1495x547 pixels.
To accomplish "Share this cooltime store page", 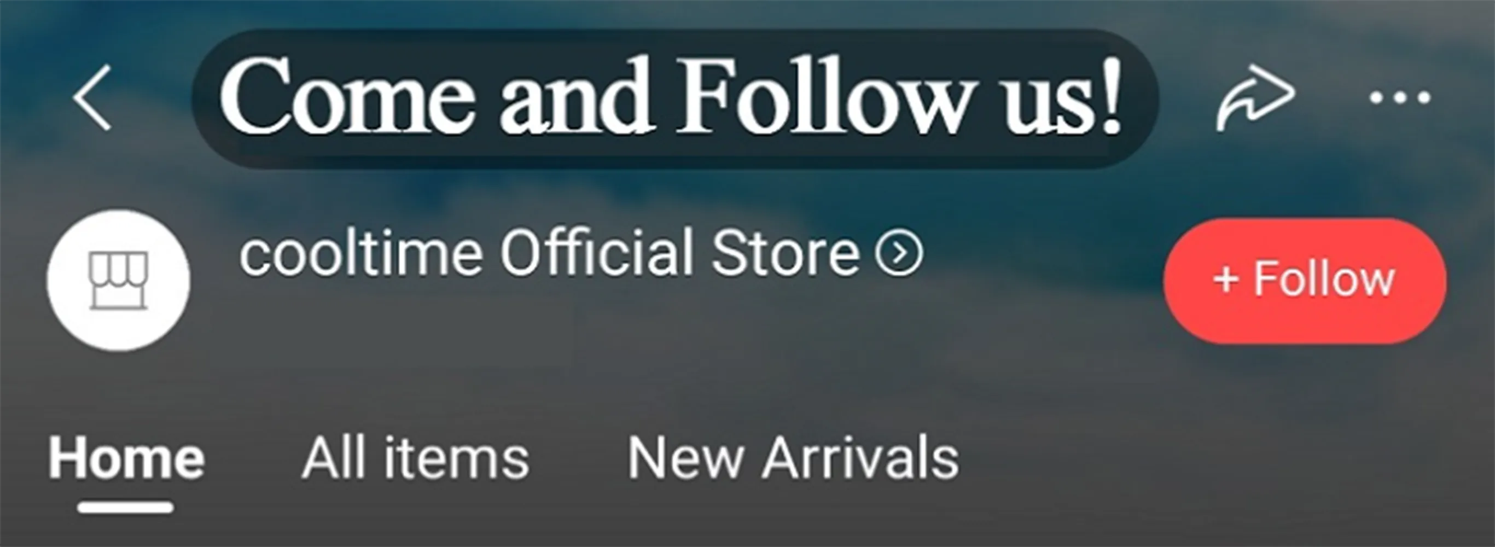I will coord(1255,97).
